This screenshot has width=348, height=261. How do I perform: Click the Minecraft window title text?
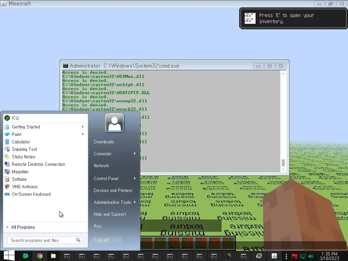(x=19, y=3)
